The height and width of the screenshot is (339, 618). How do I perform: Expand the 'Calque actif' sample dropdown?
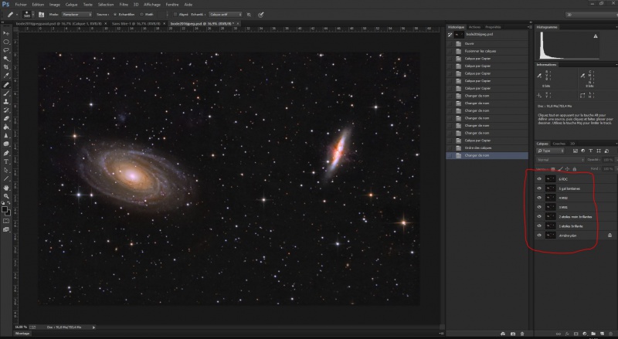[224, 14]
